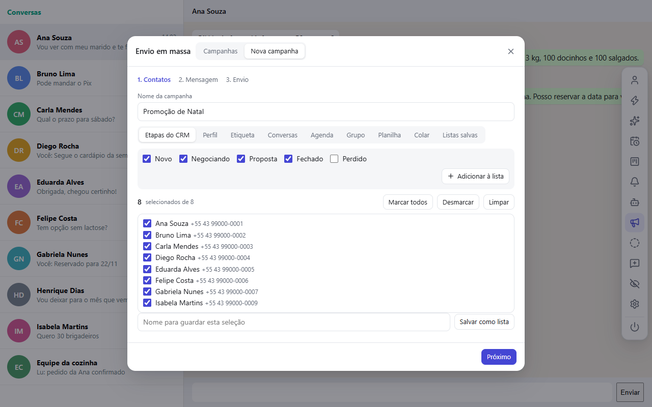
Task: Open the new message plus icon
Action: pos(634,263)
